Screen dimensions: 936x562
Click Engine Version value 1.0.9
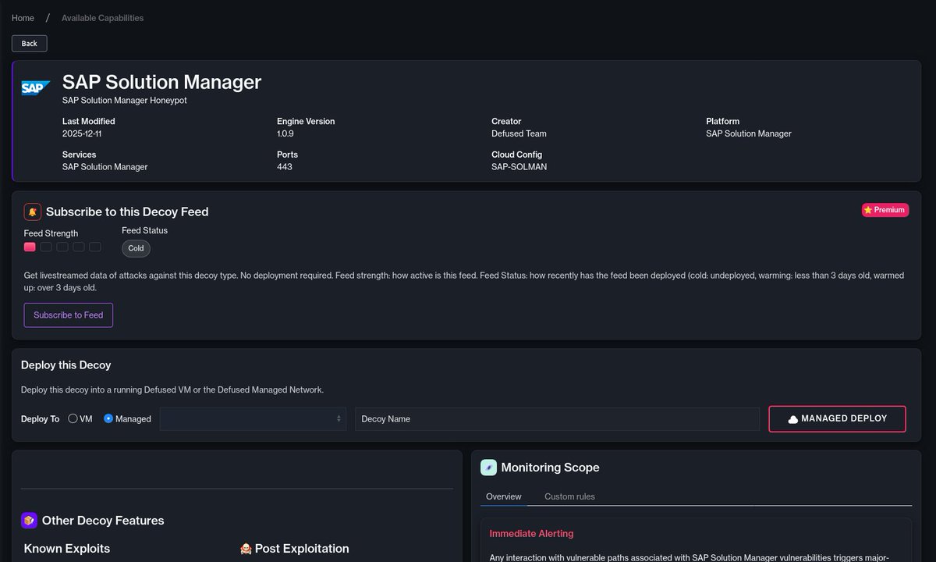285,133
